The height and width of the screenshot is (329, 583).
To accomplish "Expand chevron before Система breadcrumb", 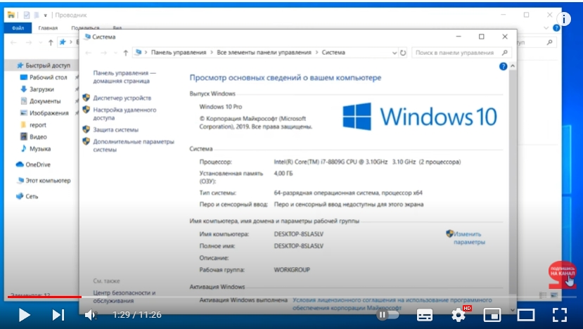I will click(x=316, y=53).
